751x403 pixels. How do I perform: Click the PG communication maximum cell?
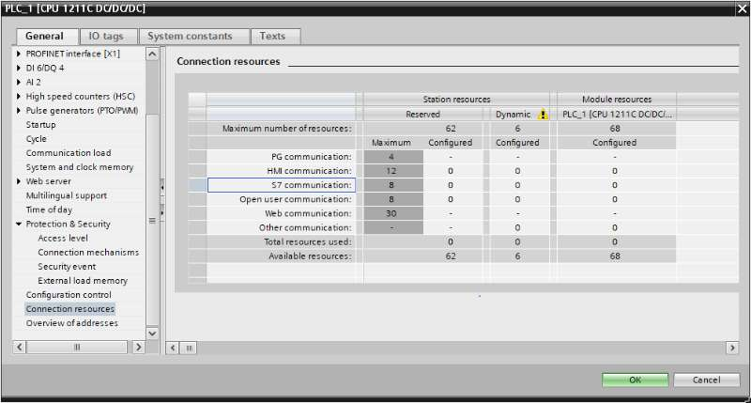(x=392, y=157)
